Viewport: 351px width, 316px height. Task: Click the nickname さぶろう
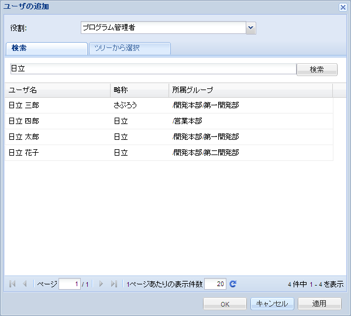[x=125, y=105]
